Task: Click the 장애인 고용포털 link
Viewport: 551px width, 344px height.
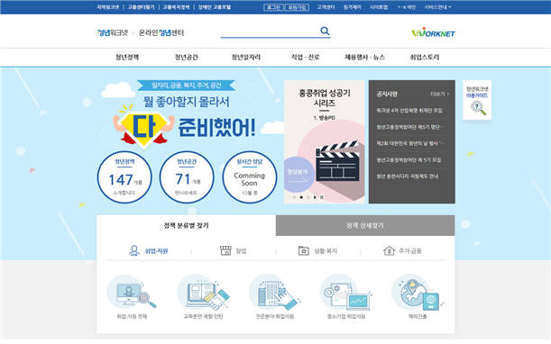Action: pos(215,7)
